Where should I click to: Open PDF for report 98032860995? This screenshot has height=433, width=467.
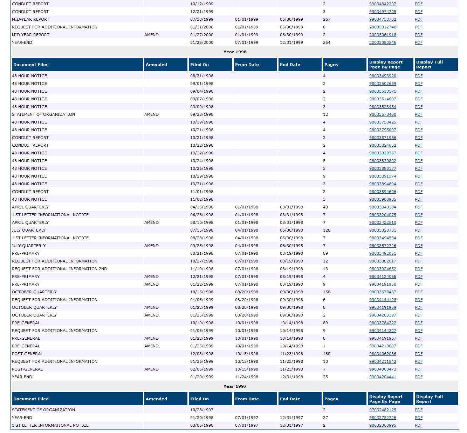419,425
